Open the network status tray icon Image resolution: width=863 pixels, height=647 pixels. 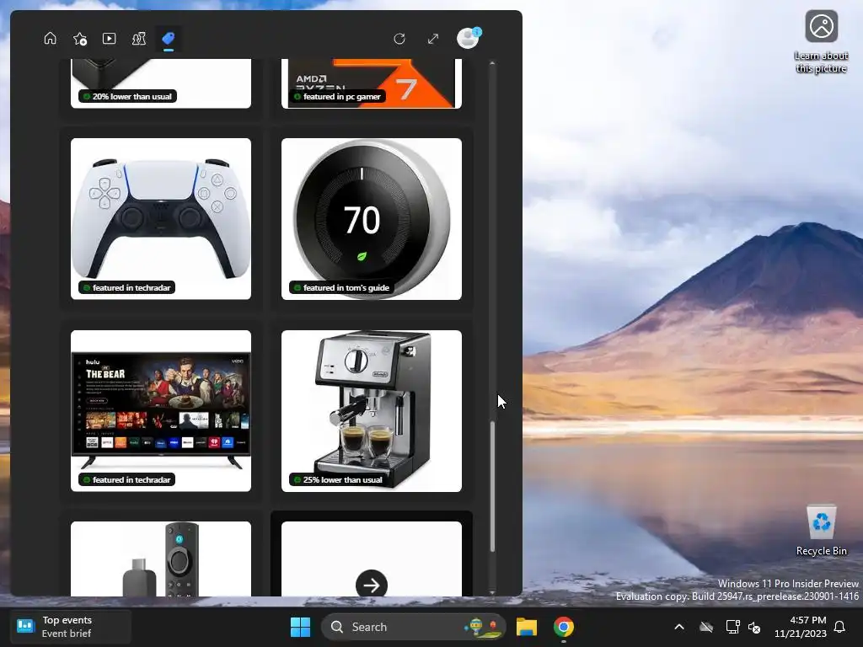(732, 627)
